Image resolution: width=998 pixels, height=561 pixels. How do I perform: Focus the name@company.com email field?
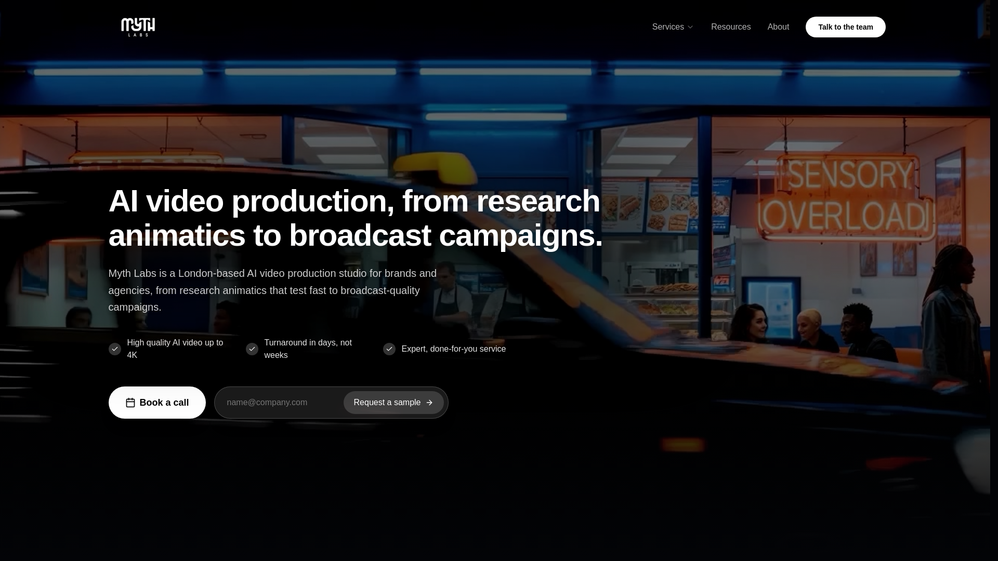click(x=282, y=403)
